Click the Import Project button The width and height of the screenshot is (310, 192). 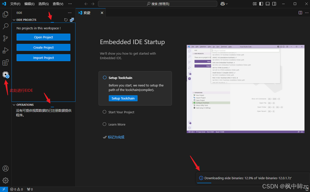pos(43,58)
